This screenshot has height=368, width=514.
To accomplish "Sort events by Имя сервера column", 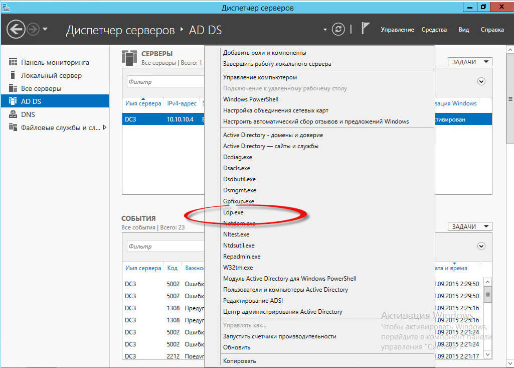I will (143, 268).
